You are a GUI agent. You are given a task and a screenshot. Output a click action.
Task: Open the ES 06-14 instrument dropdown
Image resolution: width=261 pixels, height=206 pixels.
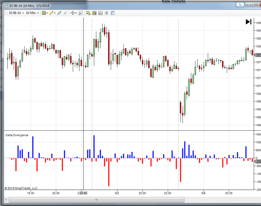[x=16, y=13]
